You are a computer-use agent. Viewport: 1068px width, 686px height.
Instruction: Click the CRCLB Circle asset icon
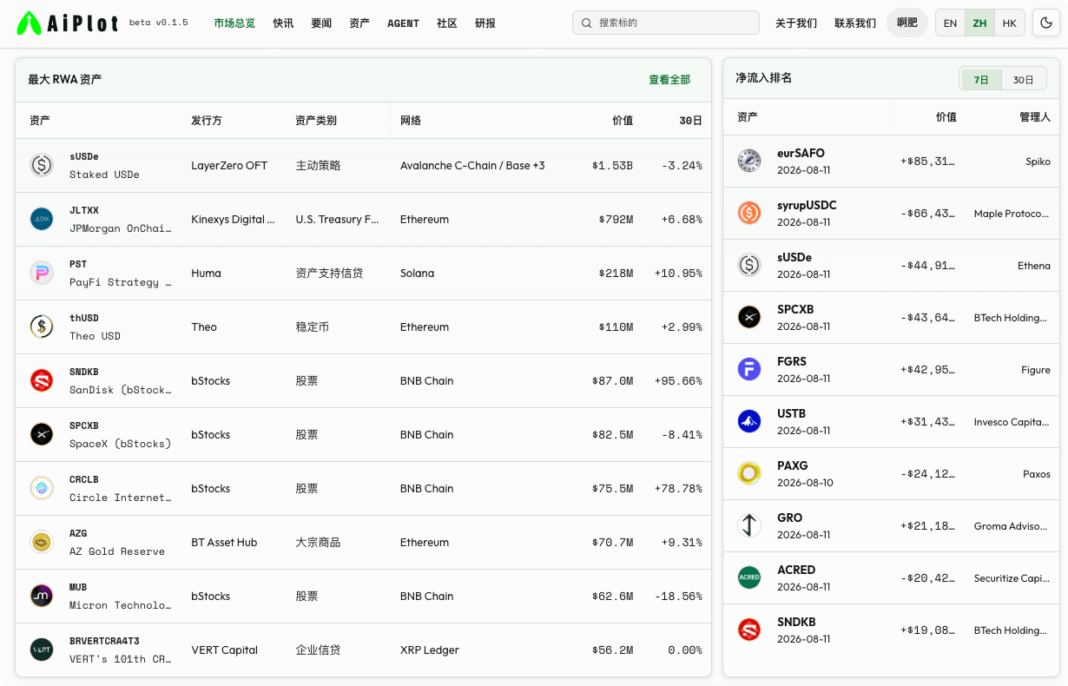pyautogui.click(x=42, y=488)
